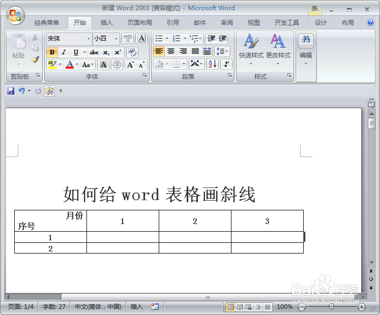Apply yellow text highlight color
The image size is (380, 315).
[x=52, y=65]
